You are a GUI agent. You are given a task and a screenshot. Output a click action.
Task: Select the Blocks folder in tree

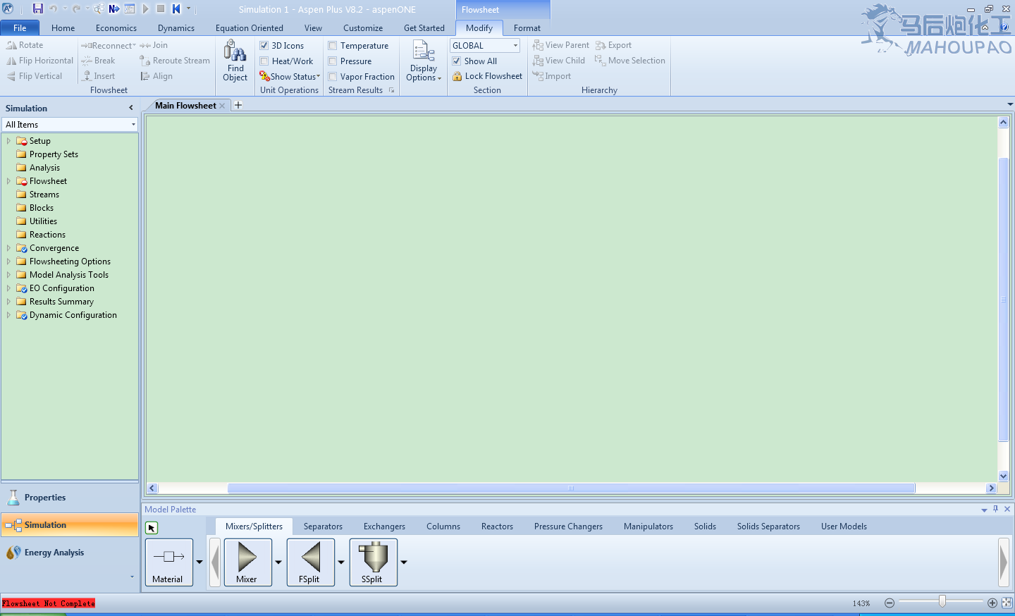[41, 208]
